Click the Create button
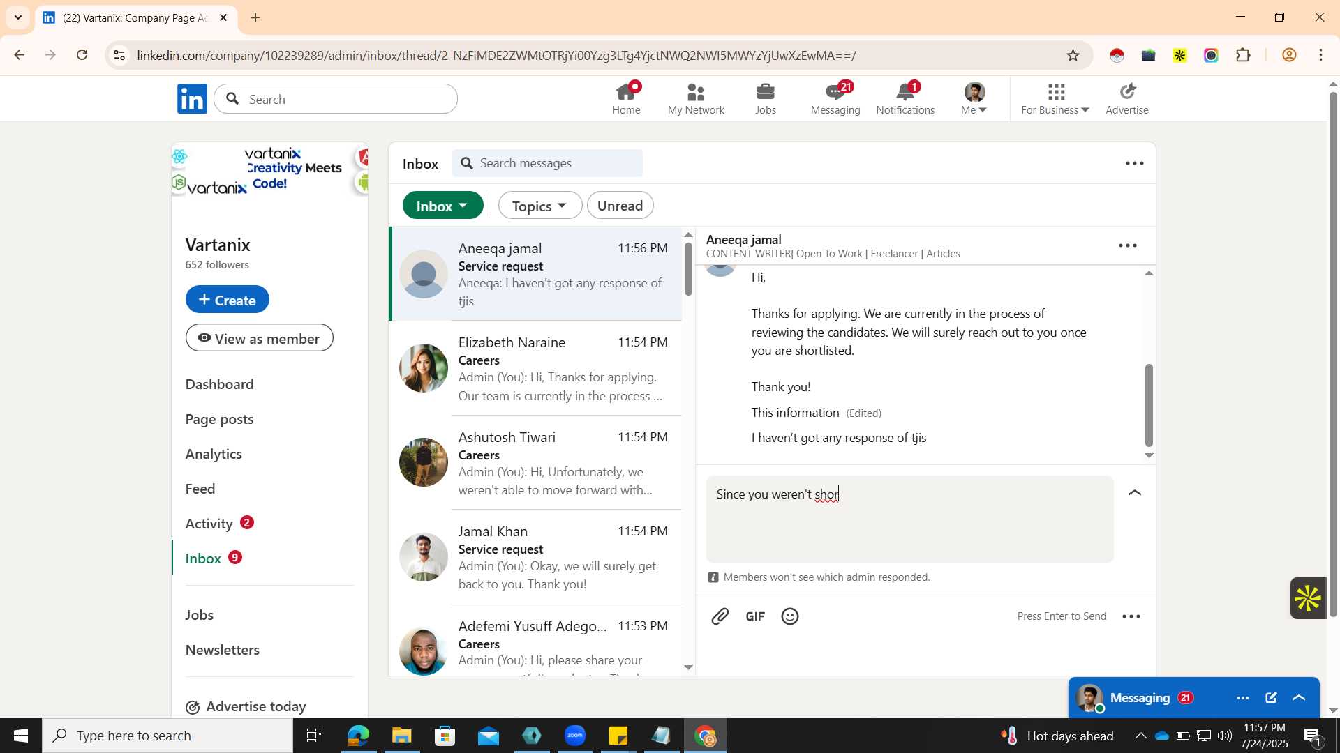The height and width of the screenshot is (753, 1340). coord(228,300)
